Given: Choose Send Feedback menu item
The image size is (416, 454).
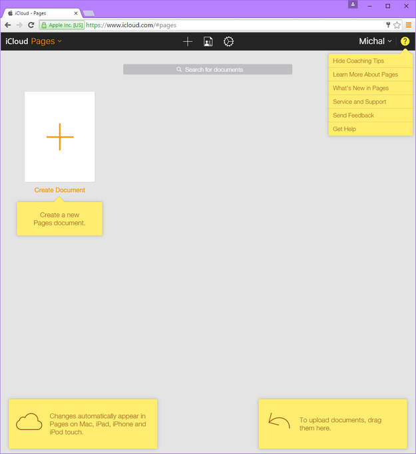Looking at the screenshot, I should click(371, 115).
